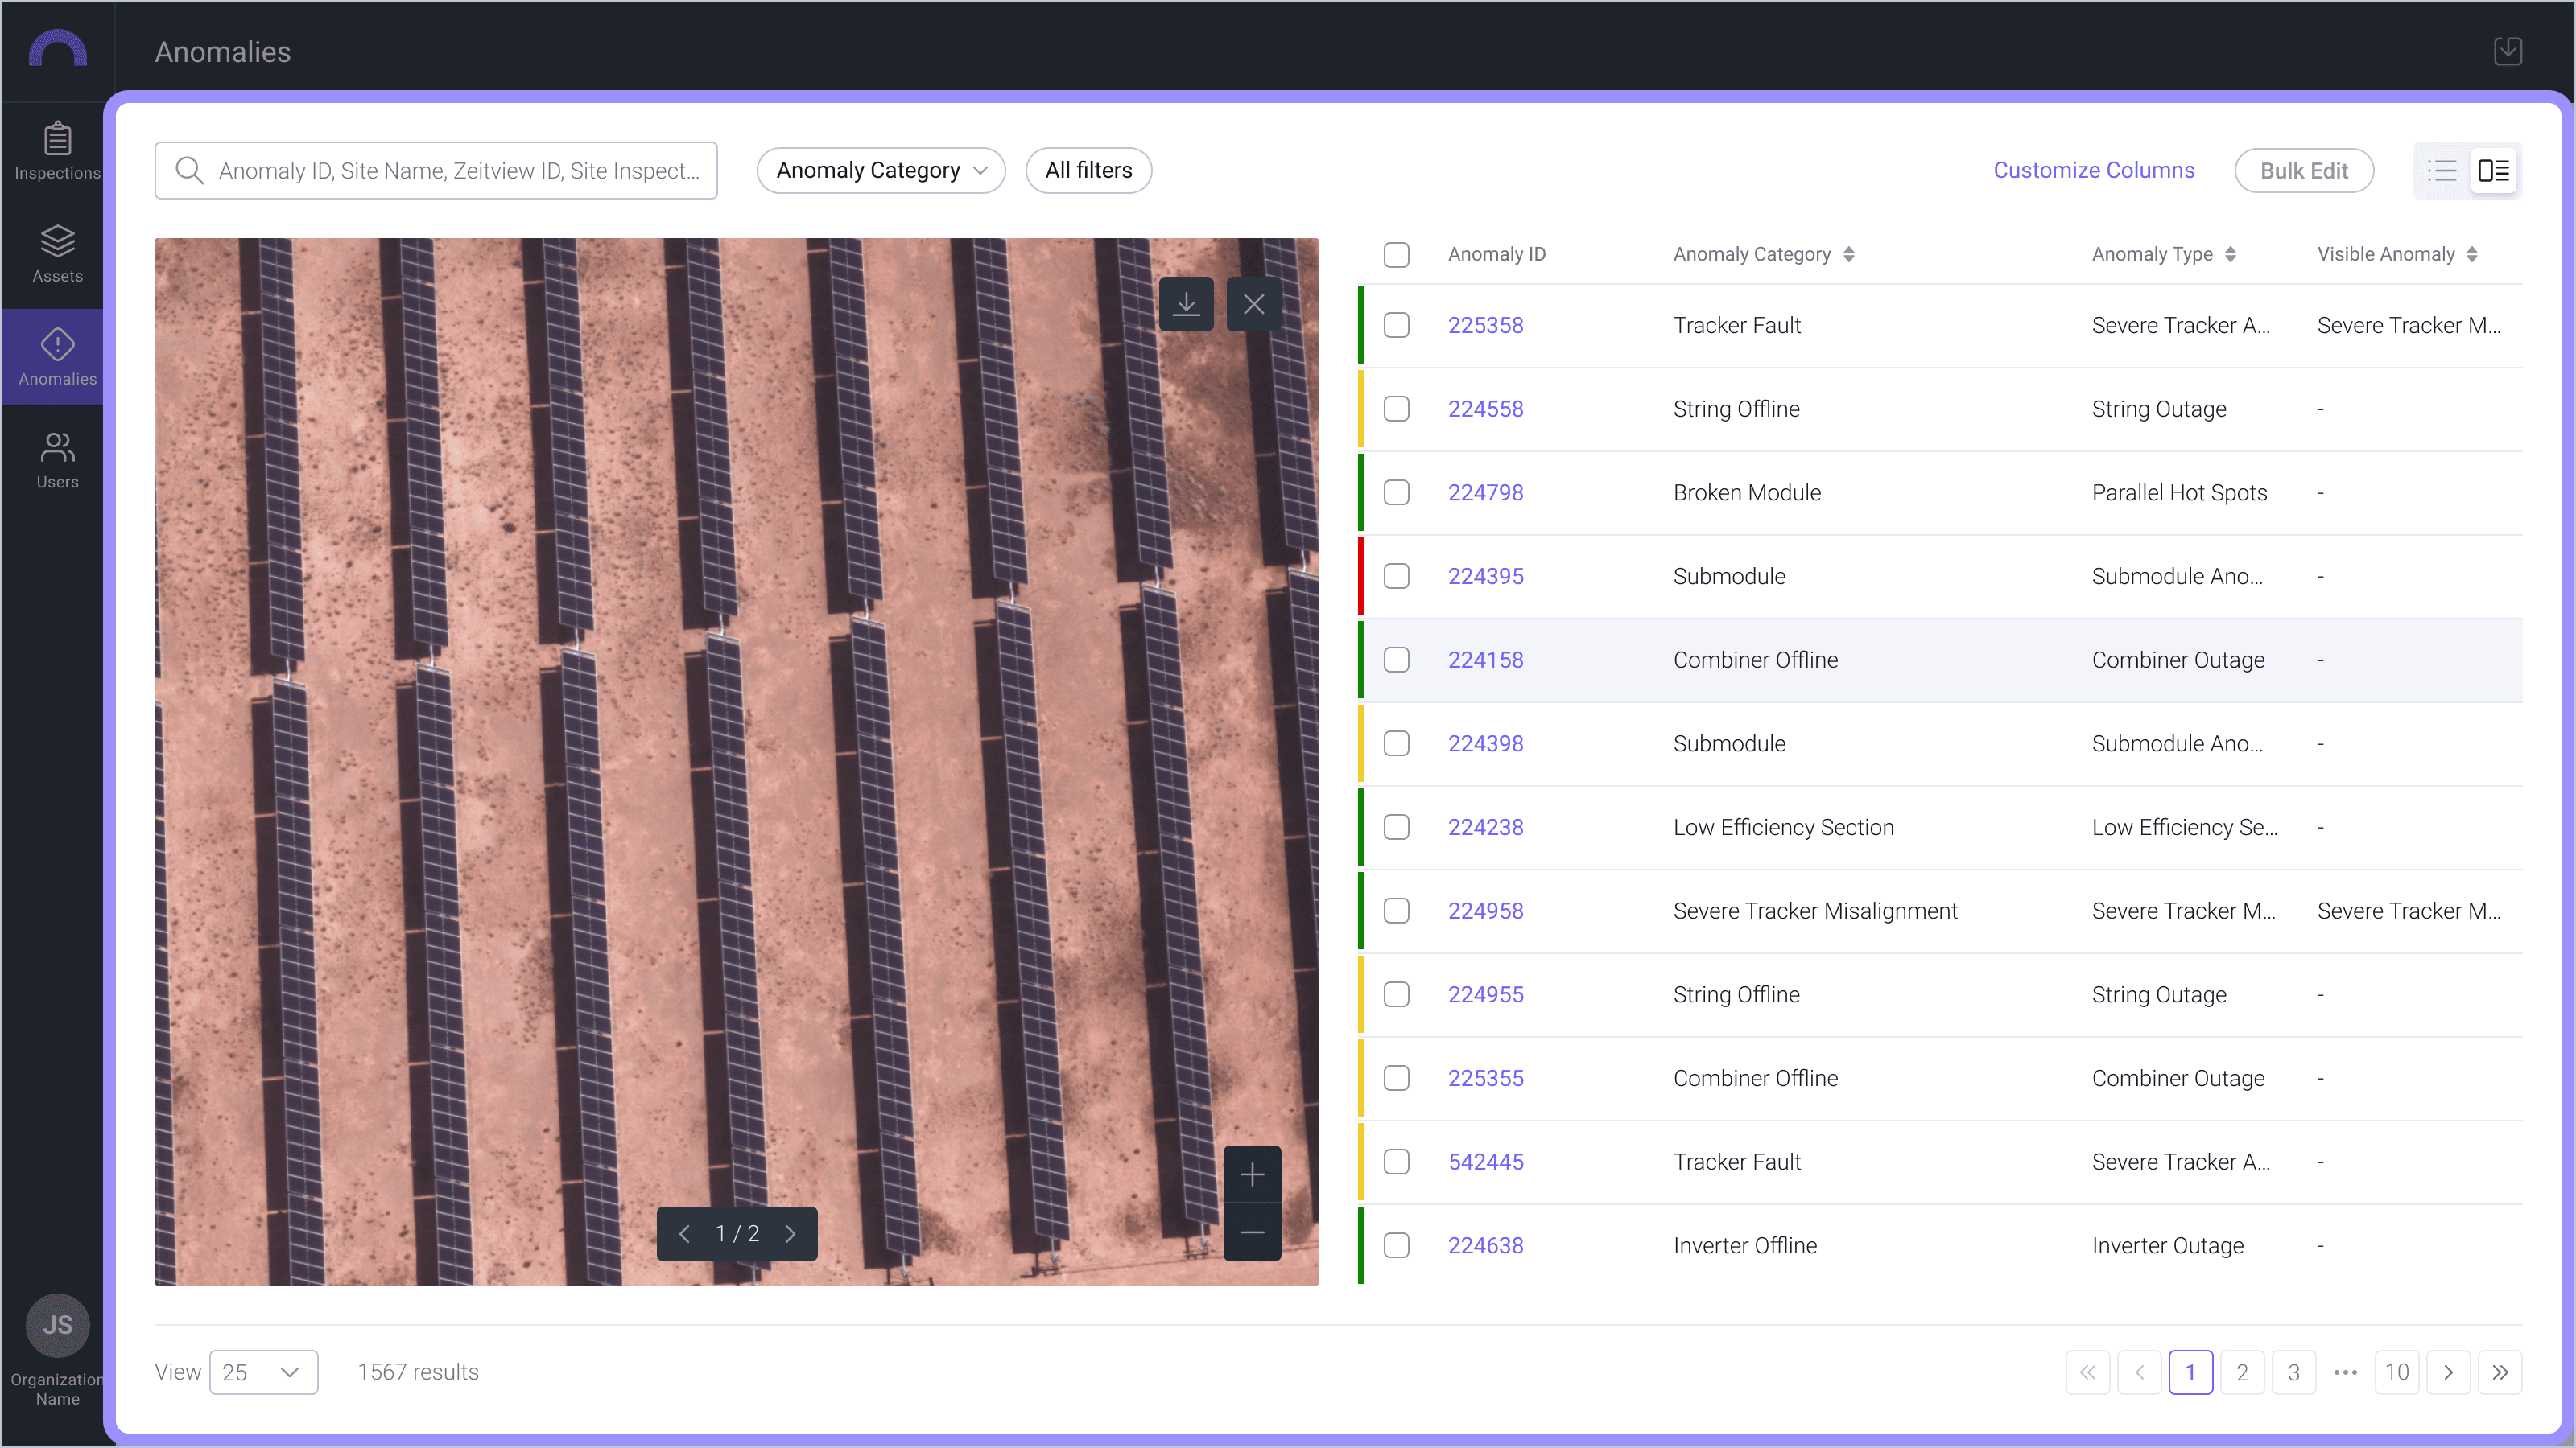Tick checkbox for anomaly 224638
The height and width of the screenshot is (1448, 2576).
1396,1245
